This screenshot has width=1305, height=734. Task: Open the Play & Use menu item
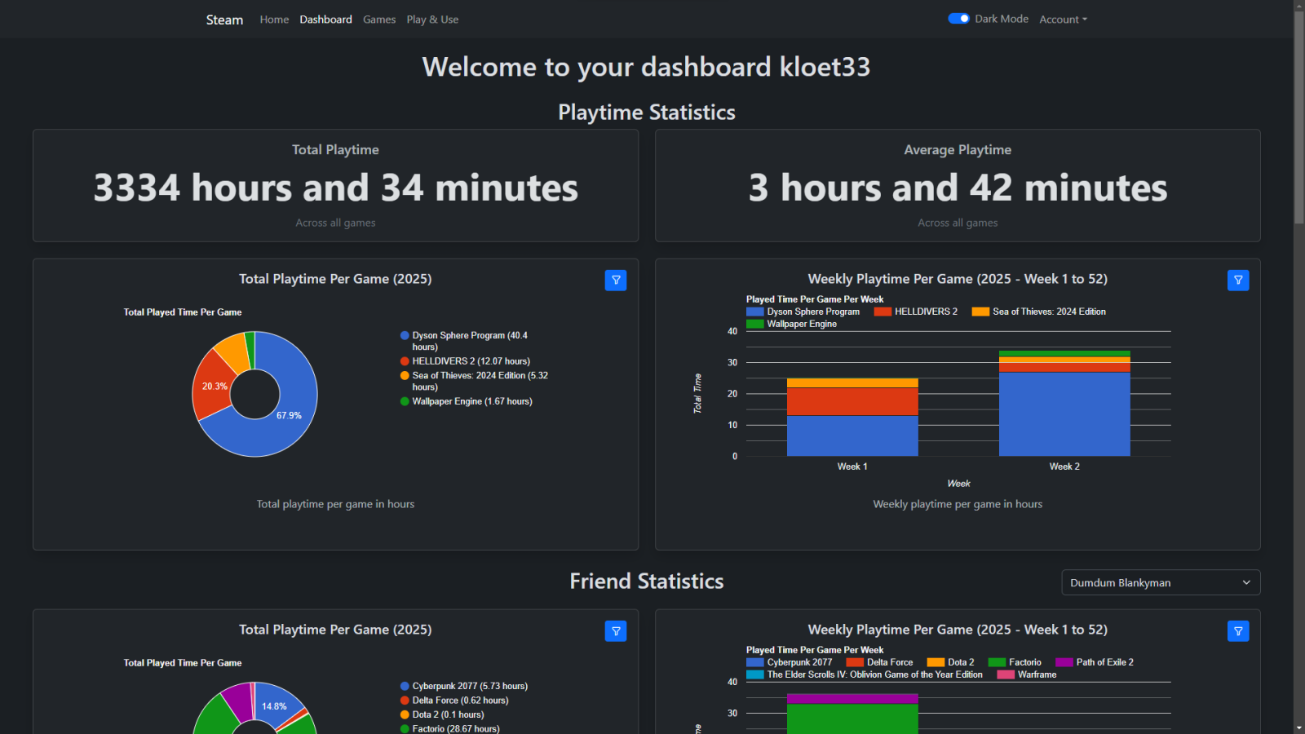click(432, 19)
